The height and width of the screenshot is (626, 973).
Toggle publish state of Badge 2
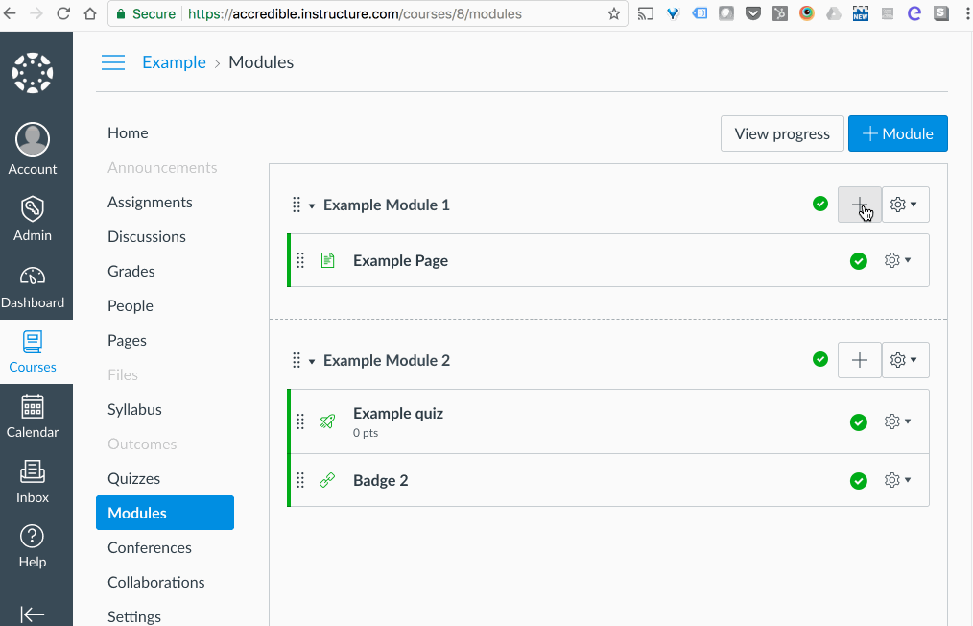click(x=859, y=480)
